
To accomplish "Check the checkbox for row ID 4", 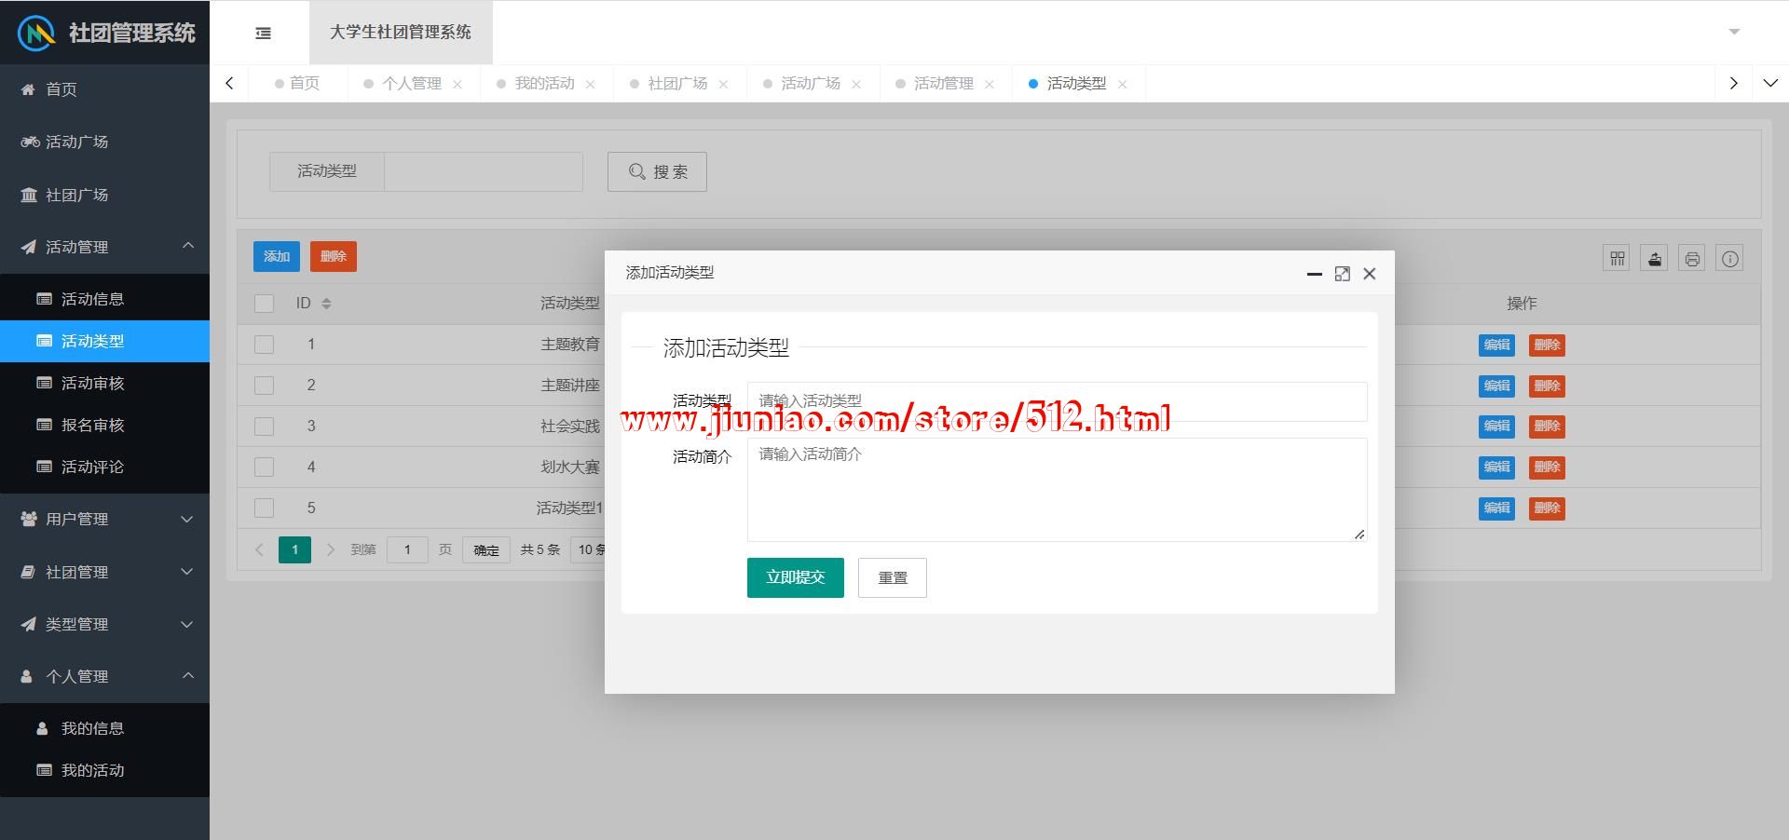I will pos(265,467).
